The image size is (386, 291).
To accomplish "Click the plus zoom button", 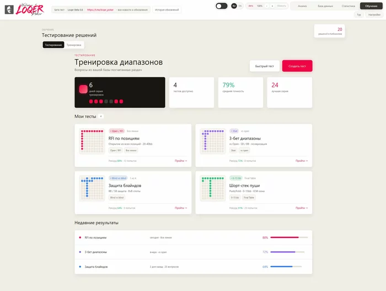I will pos(272,6).
